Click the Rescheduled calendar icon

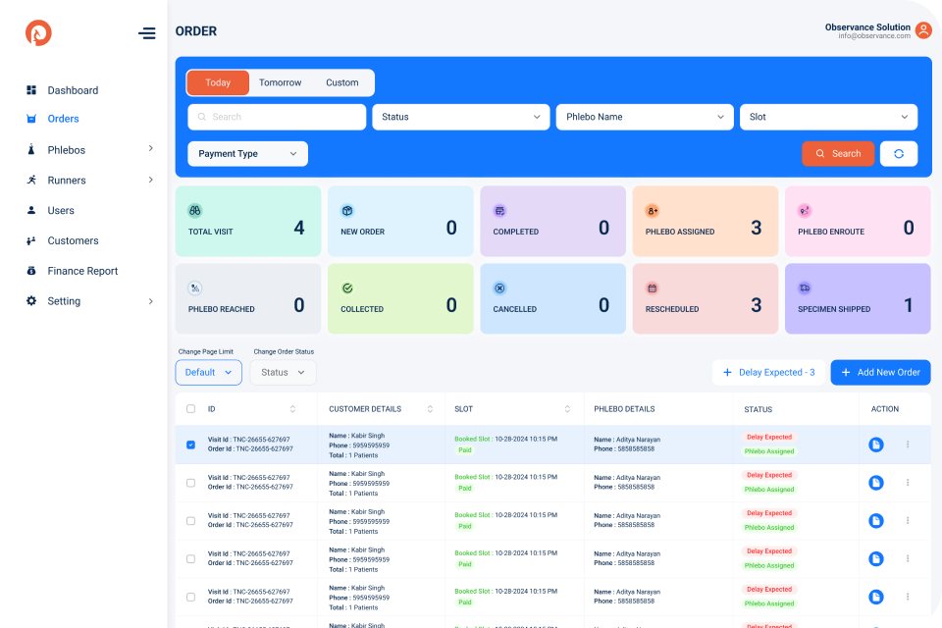click(651, 288)
